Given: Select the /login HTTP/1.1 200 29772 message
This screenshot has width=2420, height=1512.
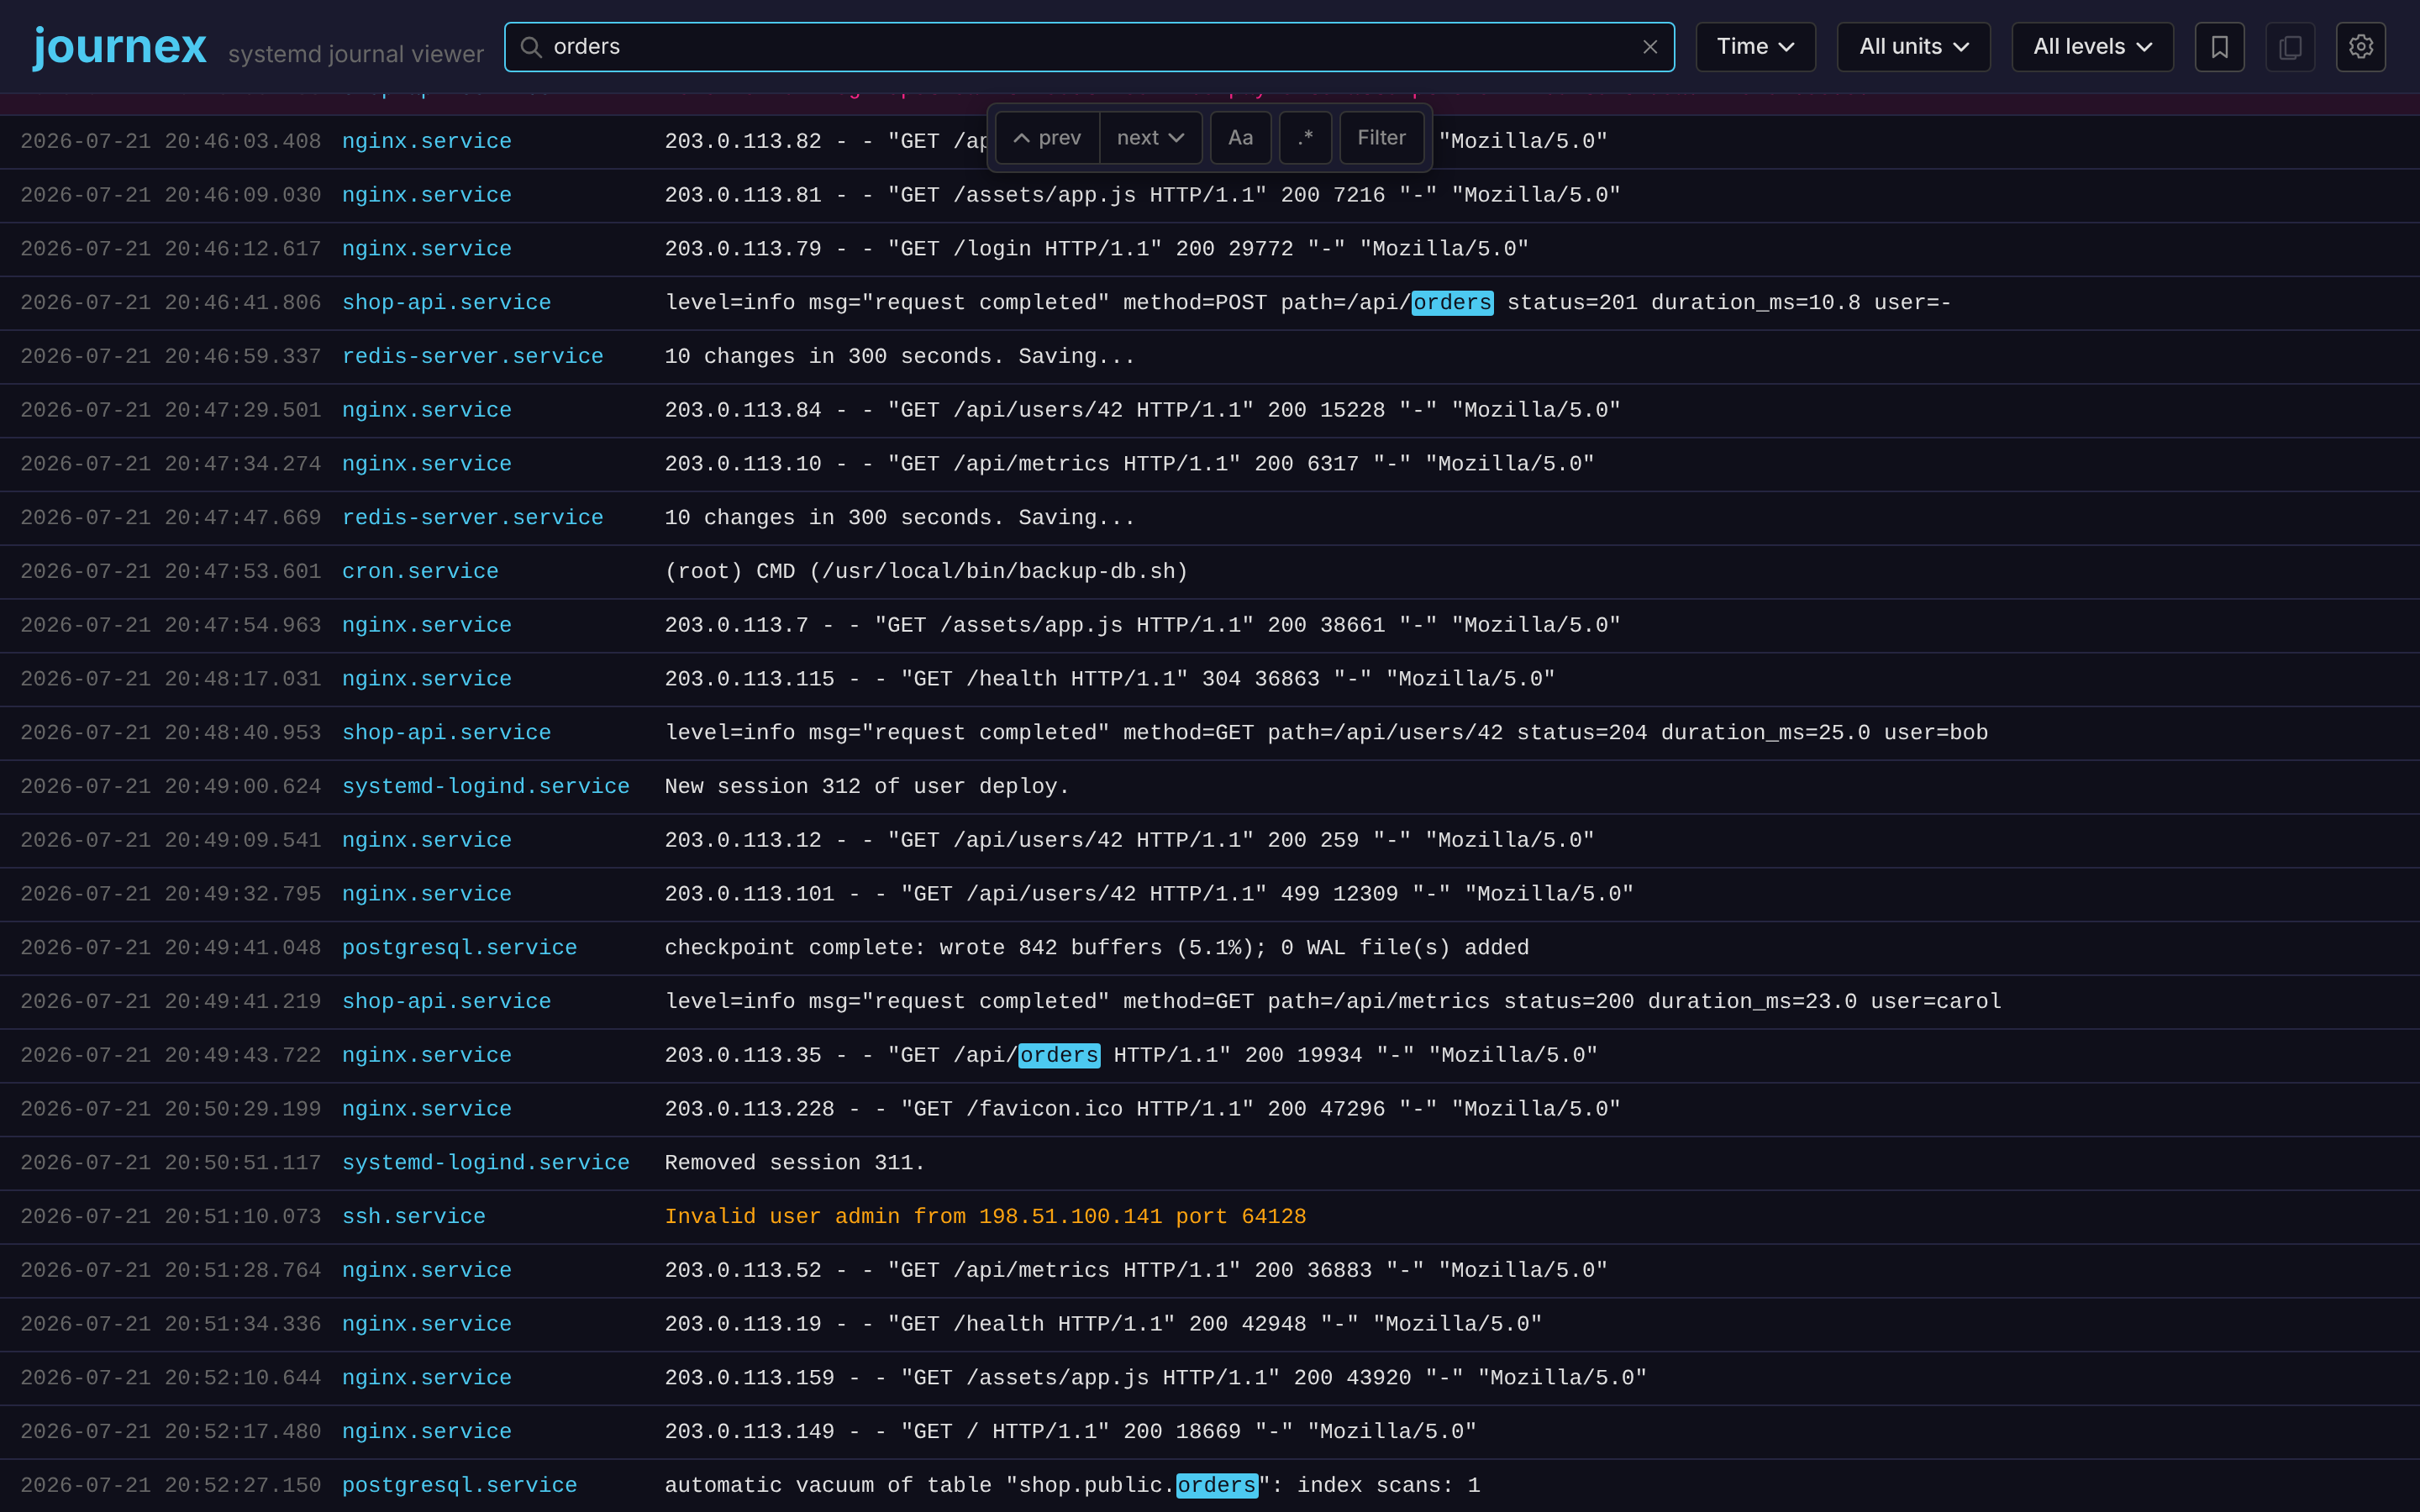Looking at the screenshot, I should (1097, 249).
